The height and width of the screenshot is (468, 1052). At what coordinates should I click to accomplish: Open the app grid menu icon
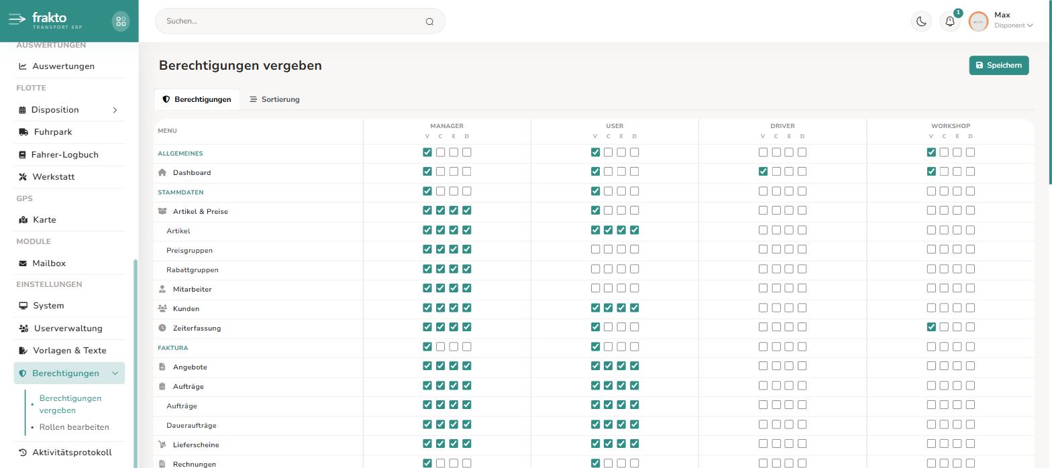[121, 21]
